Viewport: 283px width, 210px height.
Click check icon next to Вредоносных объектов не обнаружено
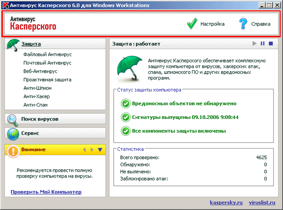[x=125, y=104]
